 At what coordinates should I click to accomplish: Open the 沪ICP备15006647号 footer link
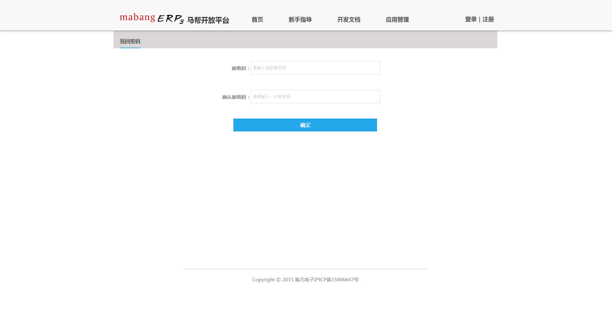336,280
